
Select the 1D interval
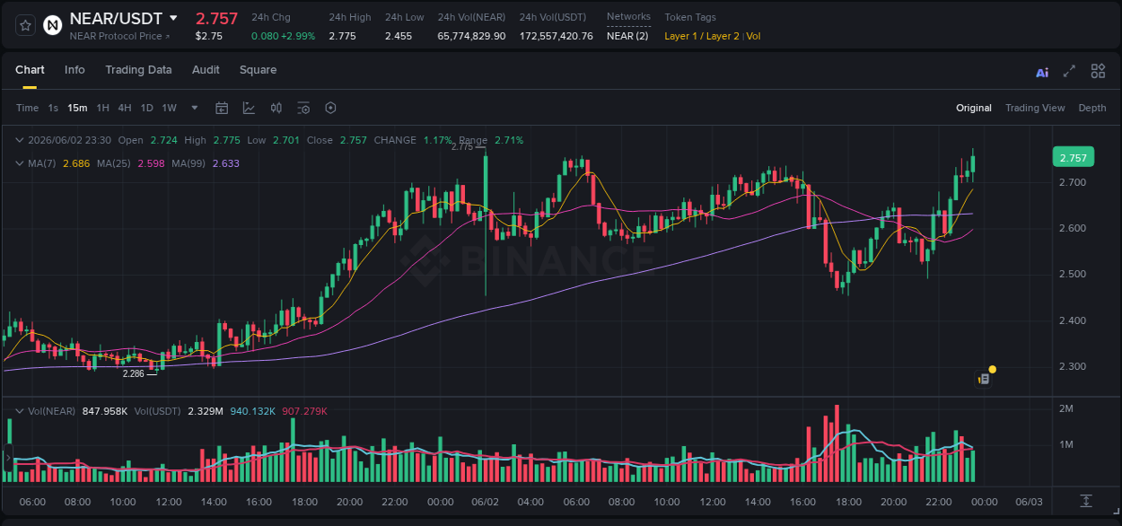tap(146, 108)
